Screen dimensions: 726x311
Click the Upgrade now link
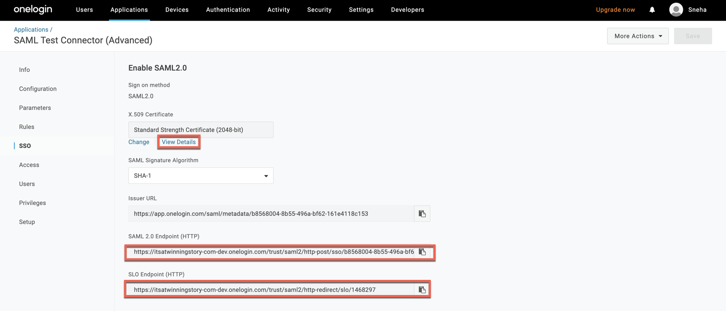point(615,10)
